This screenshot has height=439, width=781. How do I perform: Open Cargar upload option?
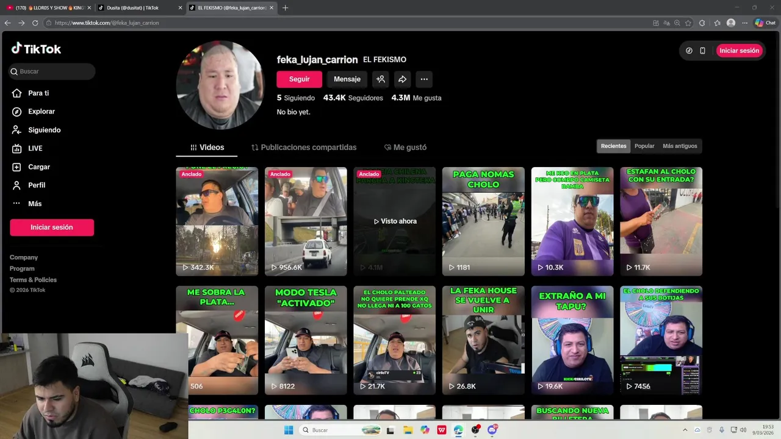pos(39,166)
